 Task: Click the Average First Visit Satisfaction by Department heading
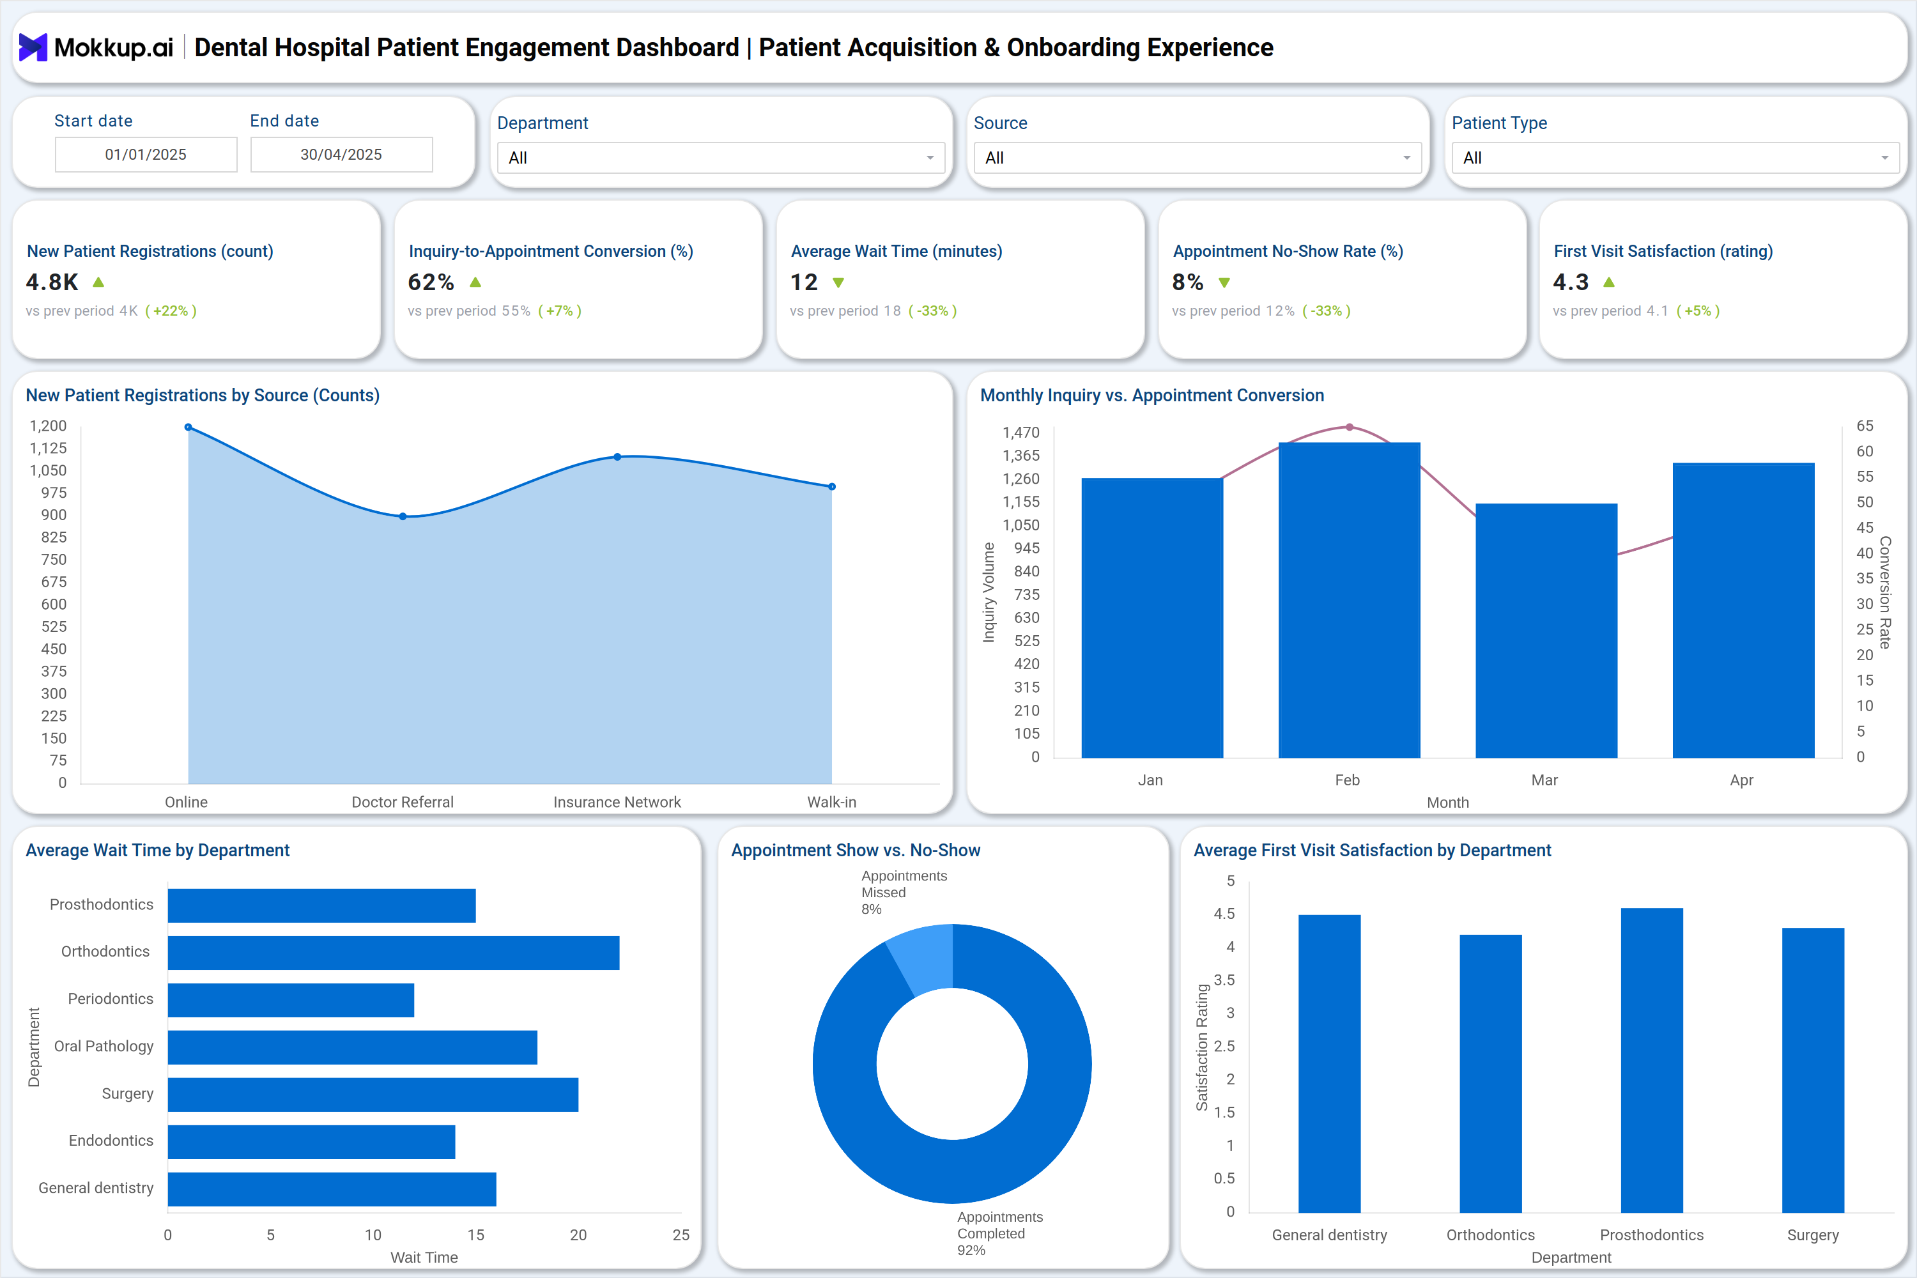tap(1373, 850)
